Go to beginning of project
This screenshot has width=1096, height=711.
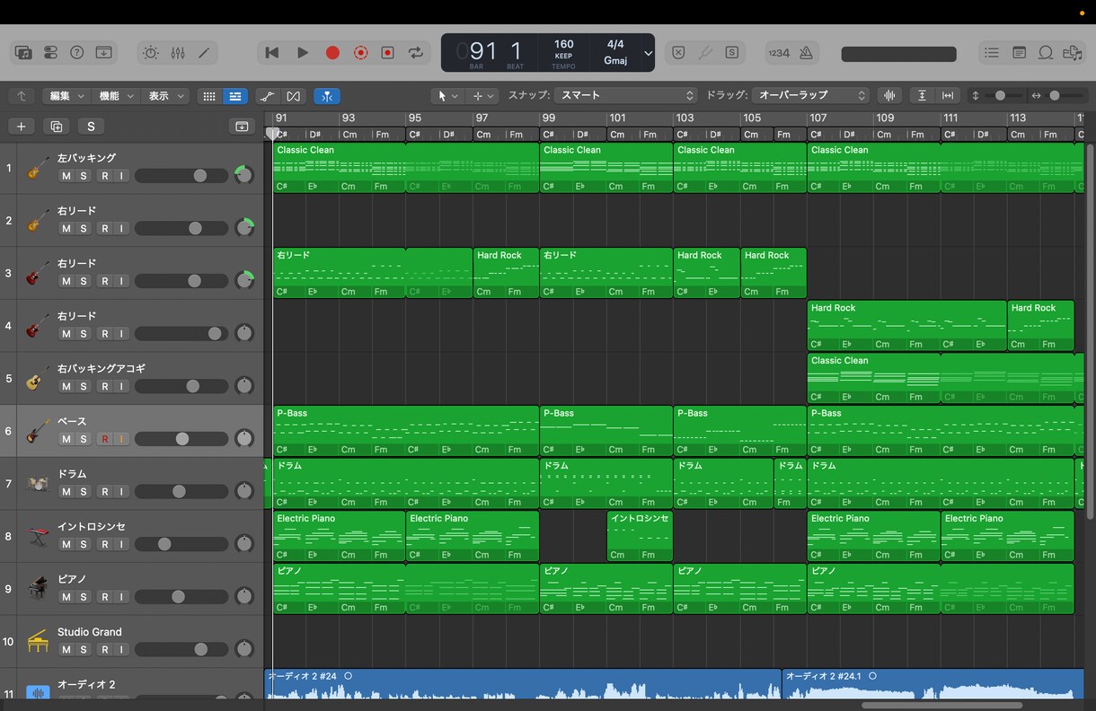pyautogui.click(x=272, y=53)
